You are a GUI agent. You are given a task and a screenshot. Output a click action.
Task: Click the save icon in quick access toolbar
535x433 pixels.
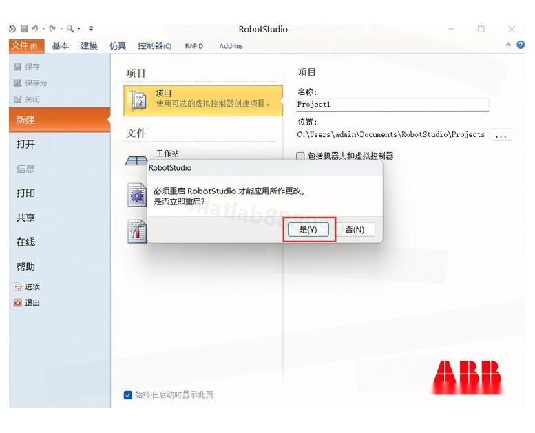24,29
